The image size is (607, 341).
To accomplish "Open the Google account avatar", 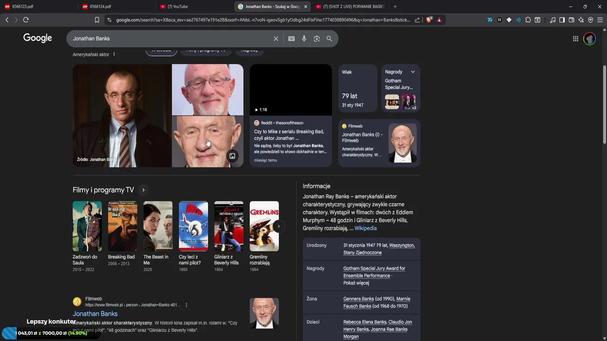I will coord(589,39).
